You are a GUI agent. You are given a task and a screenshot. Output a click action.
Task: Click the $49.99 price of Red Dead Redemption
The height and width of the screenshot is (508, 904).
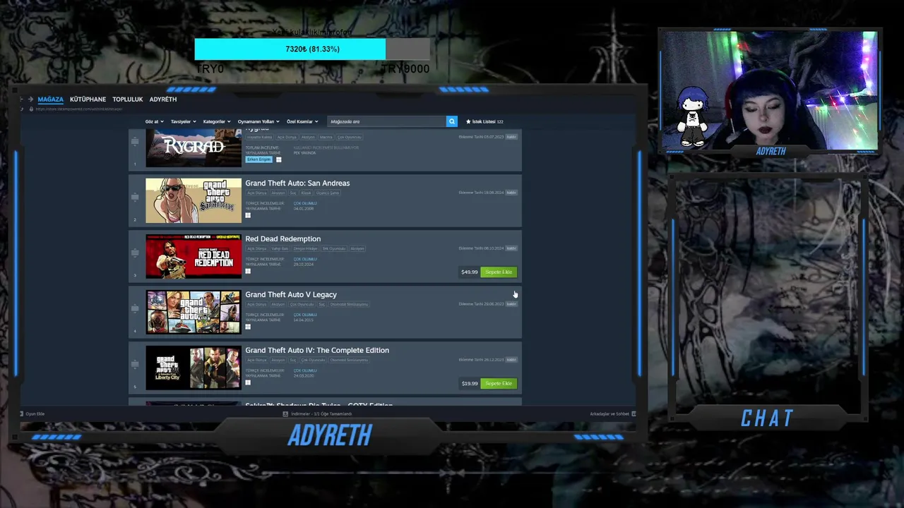469,272
